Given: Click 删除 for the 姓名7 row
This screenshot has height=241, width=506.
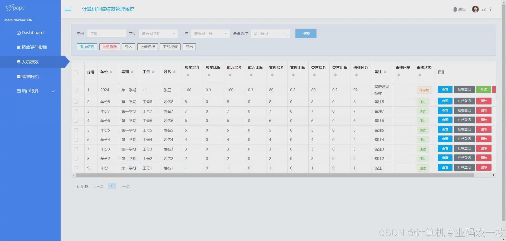Looking at the screenshot, I should (484, 111).
